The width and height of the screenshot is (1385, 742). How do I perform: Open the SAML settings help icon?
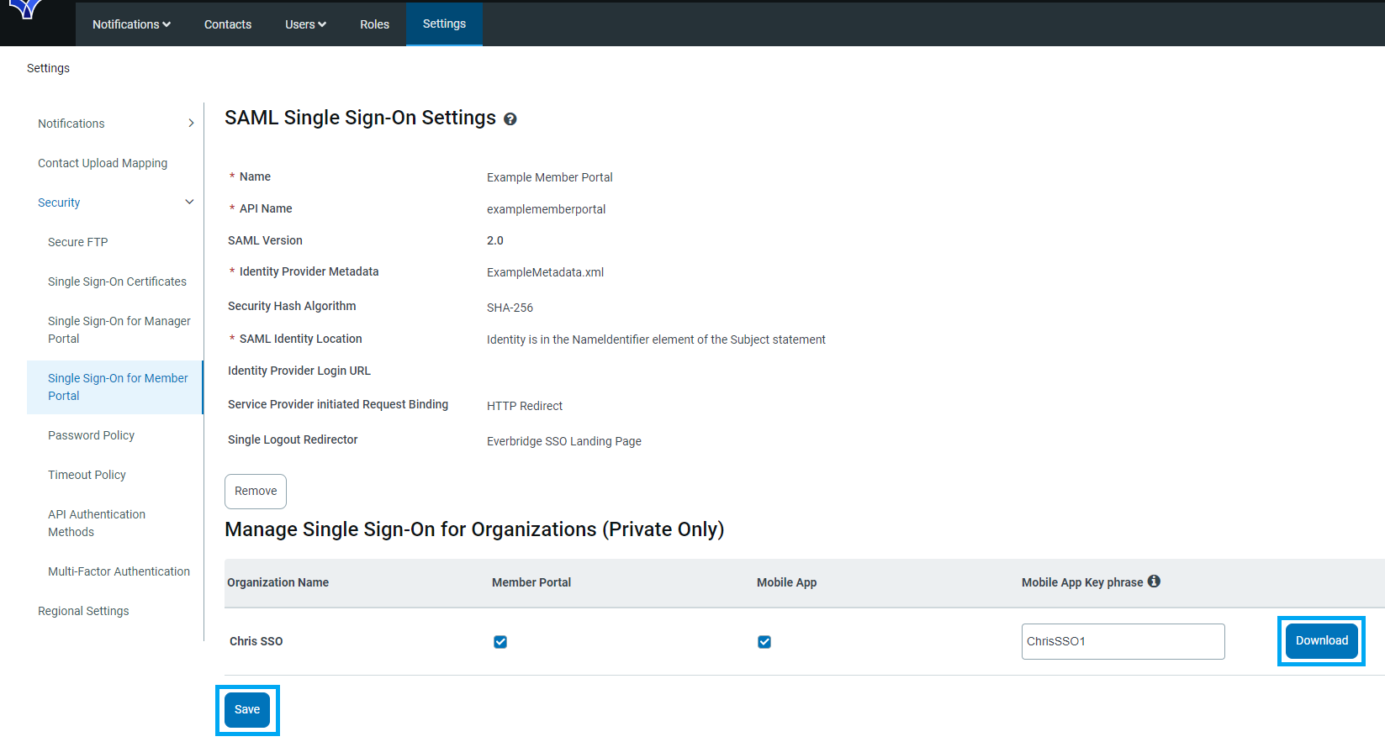pyautogui.click(x=510, y=119)
